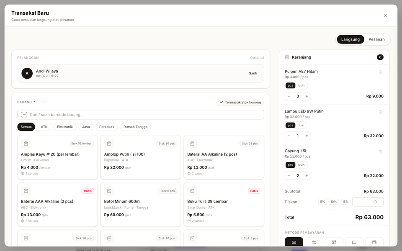This screenshot has height=251, width=402.
Task: Decrease Gayung 1.5L quantity
Action: click(x=289, y=176)
